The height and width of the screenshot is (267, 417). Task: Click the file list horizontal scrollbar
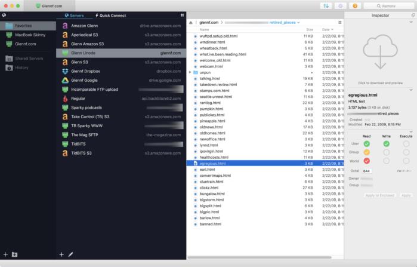tap(260, 257)
